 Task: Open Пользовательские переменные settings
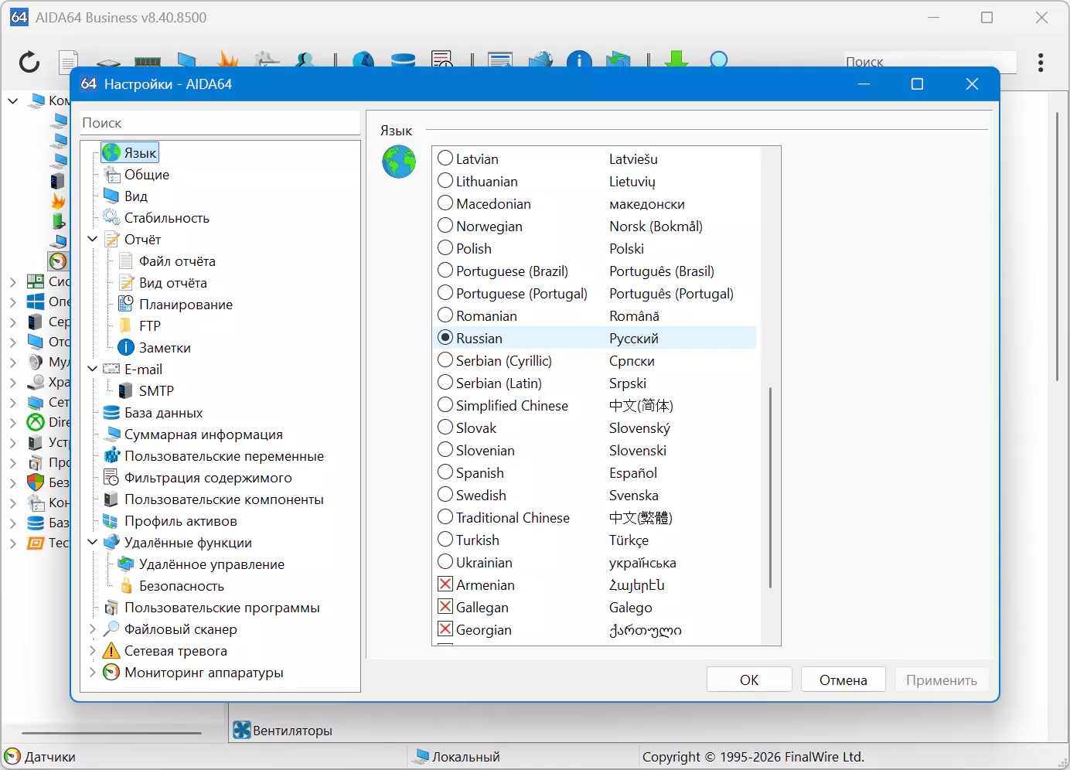[213, 456]
